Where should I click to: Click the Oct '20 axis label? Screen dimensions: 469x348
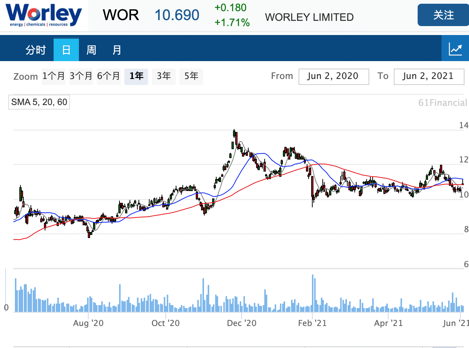coord(166,323)
